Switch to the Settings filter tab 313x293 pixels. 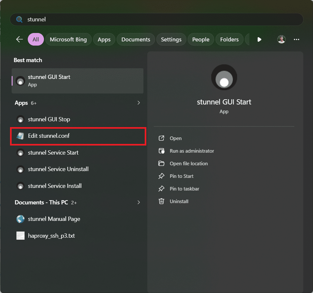(x=171, y=39)
